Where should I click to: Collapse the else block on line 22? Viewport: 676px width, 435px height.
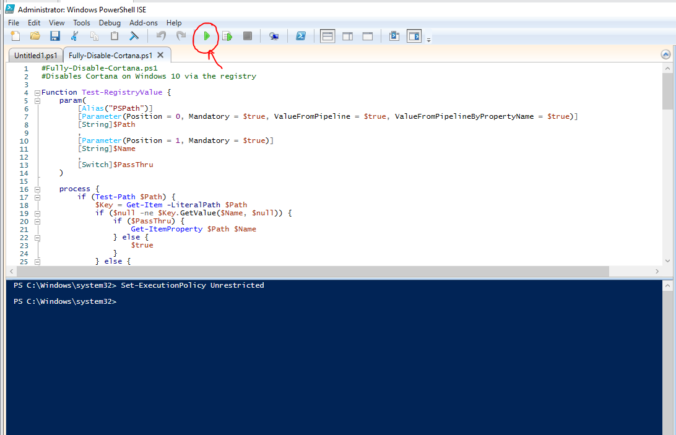tap(38, 238)
